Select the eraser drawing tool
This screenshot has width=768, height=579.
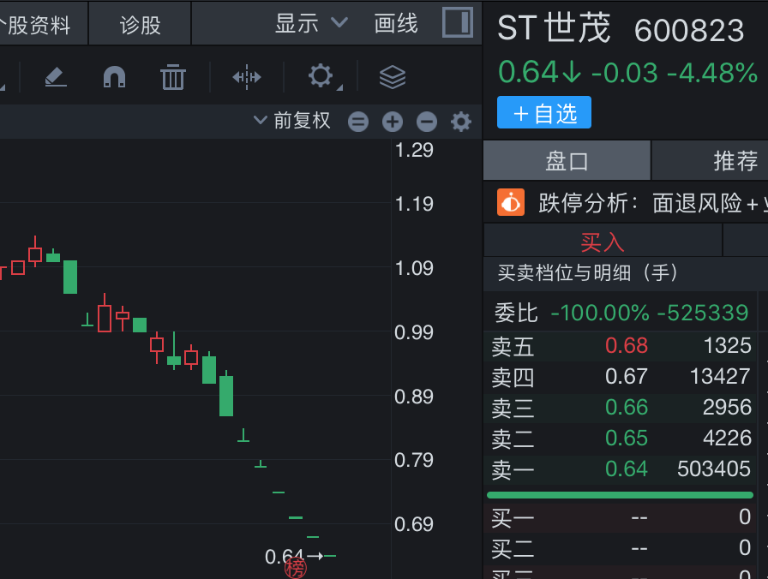56,77
